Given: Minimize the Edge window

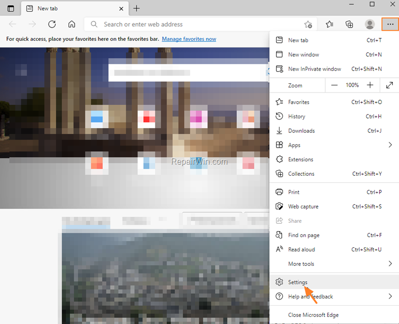Looking at the screenshot, I should [351, 4].
